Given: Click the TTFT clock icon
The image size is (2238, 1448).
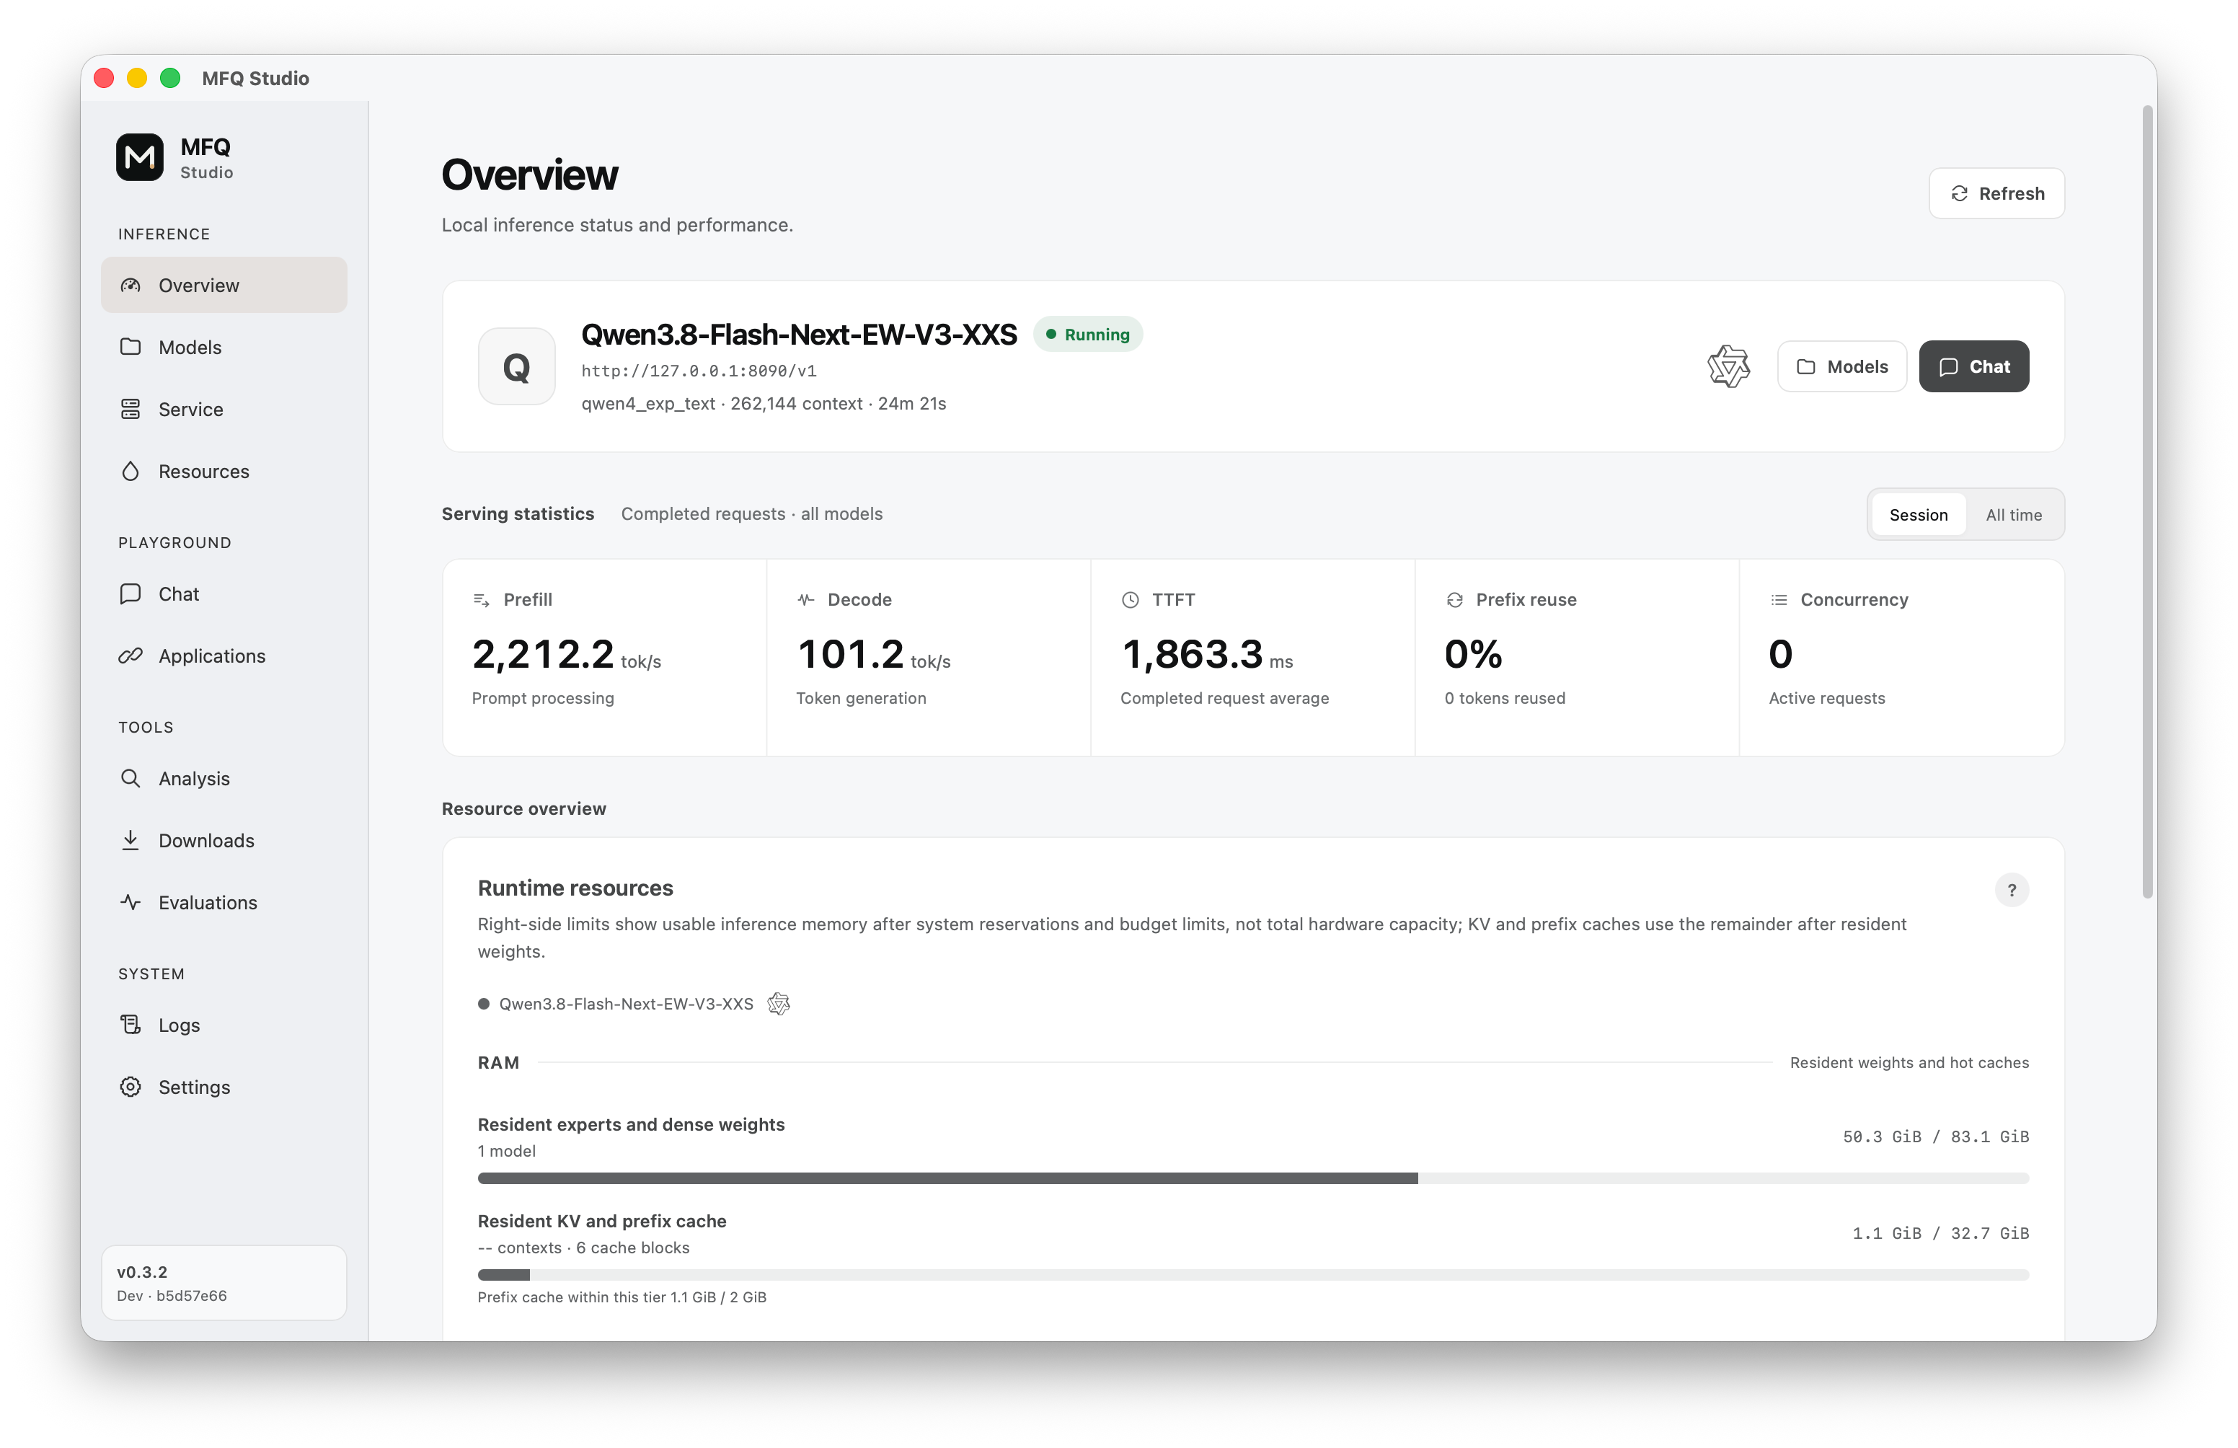Looking at the screenshot, I should pos(1130,599).
